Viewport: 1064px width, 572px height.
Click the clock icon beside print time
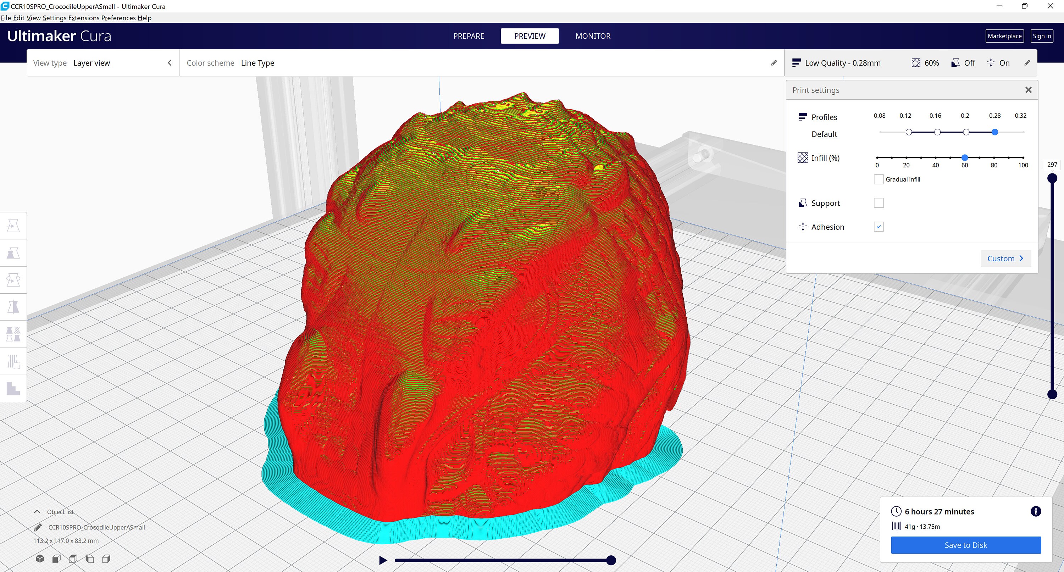896,511
